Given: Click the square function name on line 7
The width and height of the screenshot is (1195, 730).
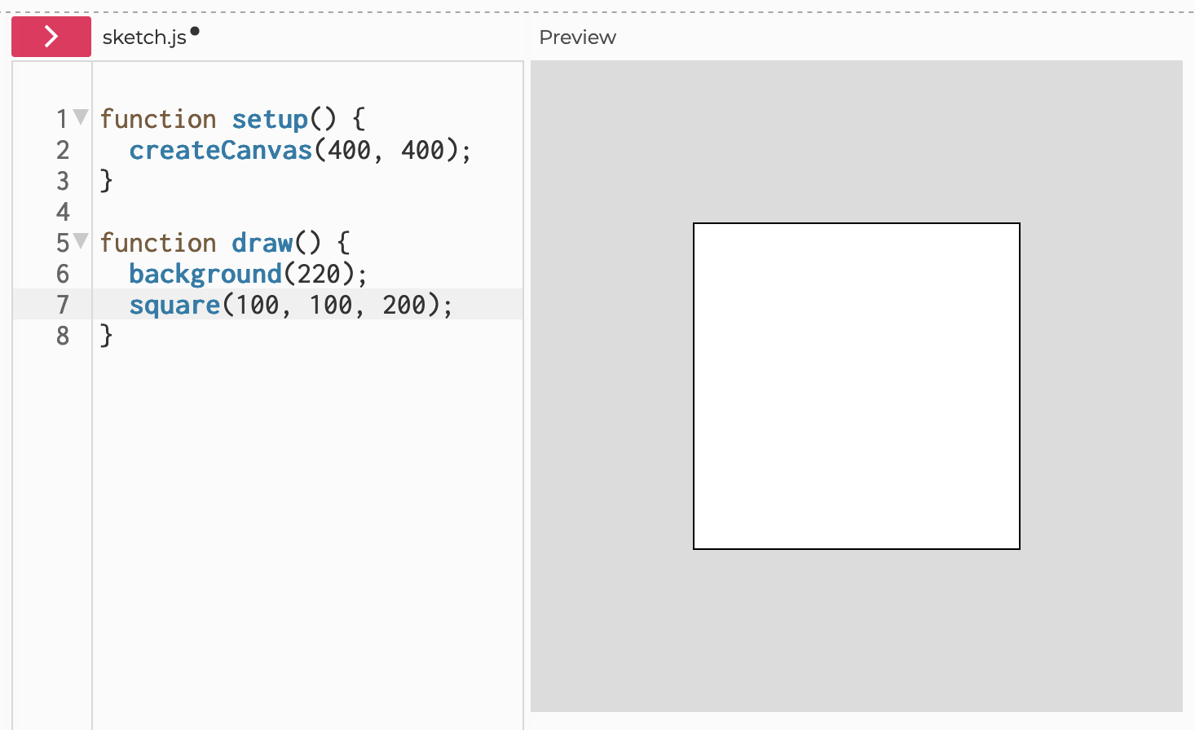Looking at the screenshot, I should point(174,306).
